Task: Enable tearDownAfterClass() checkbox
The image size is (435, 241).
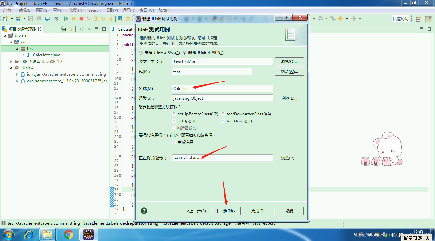Action: pyautogui.click(x=223, y=114)
